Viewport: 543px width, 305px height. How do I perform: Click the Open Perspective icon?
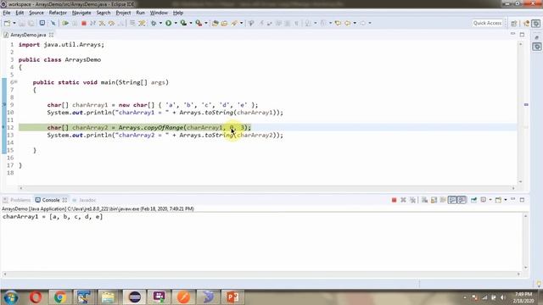[514, 23]
